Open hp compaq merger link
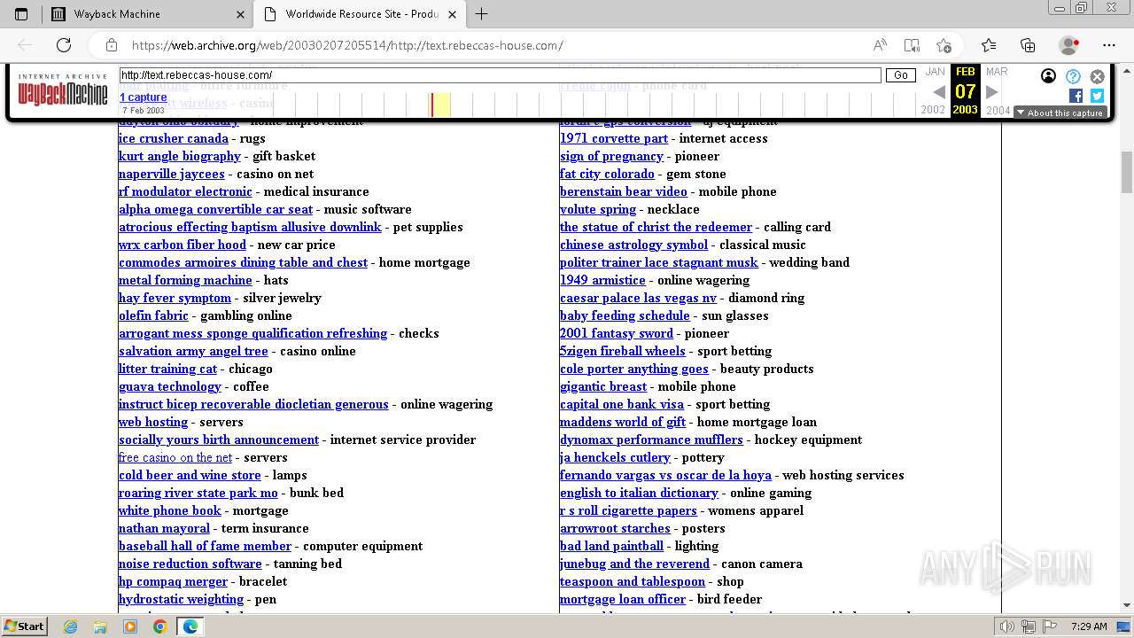This screenshot has width=1134, height=638. (173, 581)
